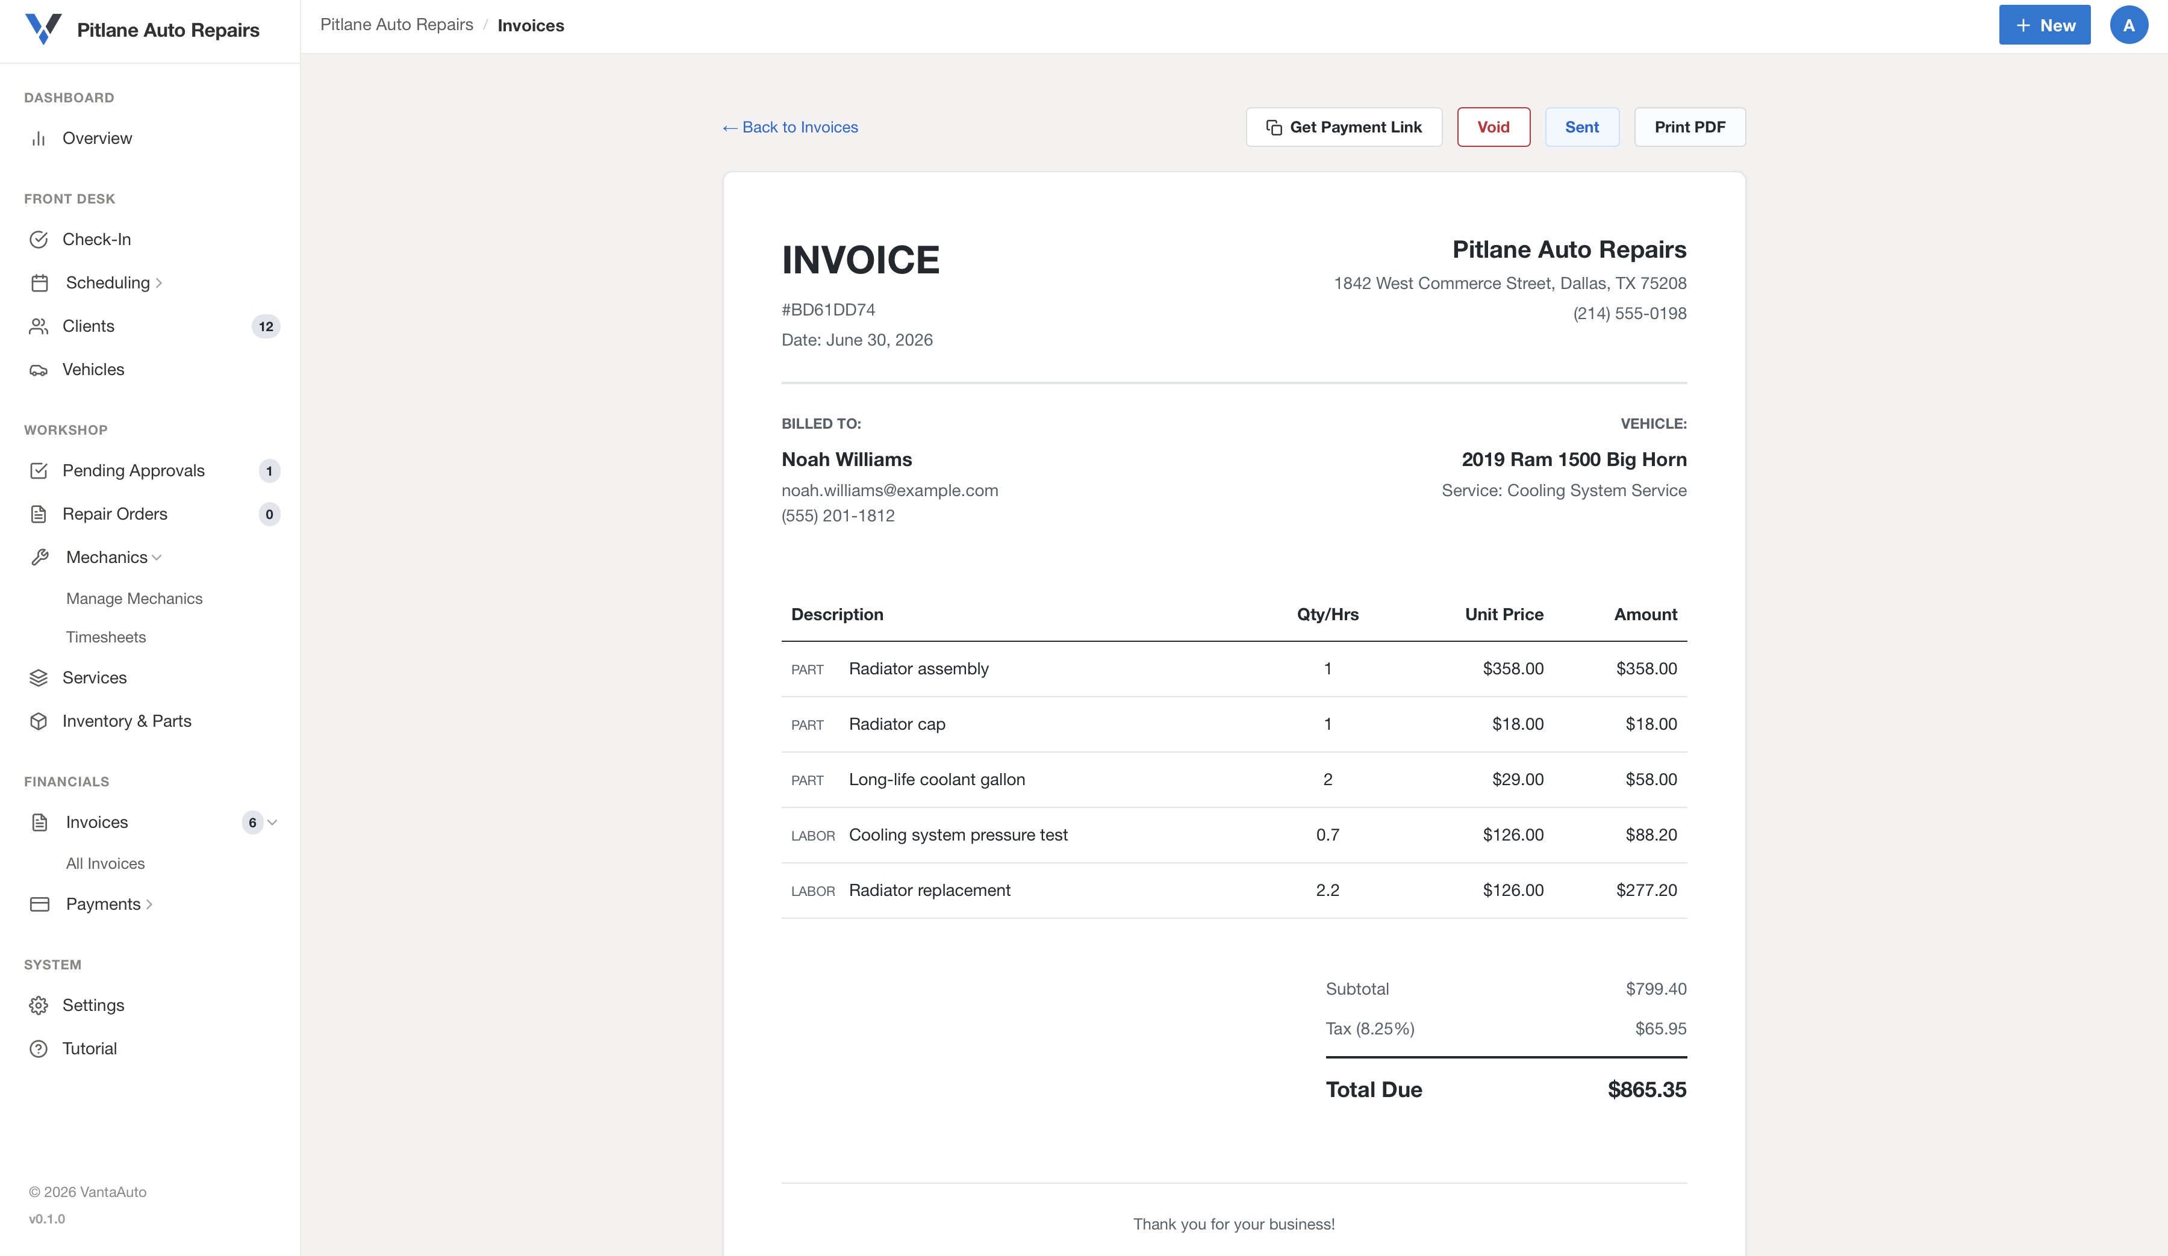Click the Clients count badge 12
2168x1256 pixels.
pos(266,327)
